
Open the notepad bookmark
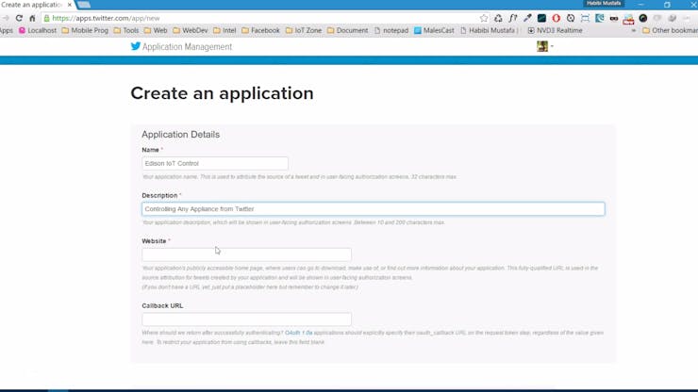pos(391,30)
